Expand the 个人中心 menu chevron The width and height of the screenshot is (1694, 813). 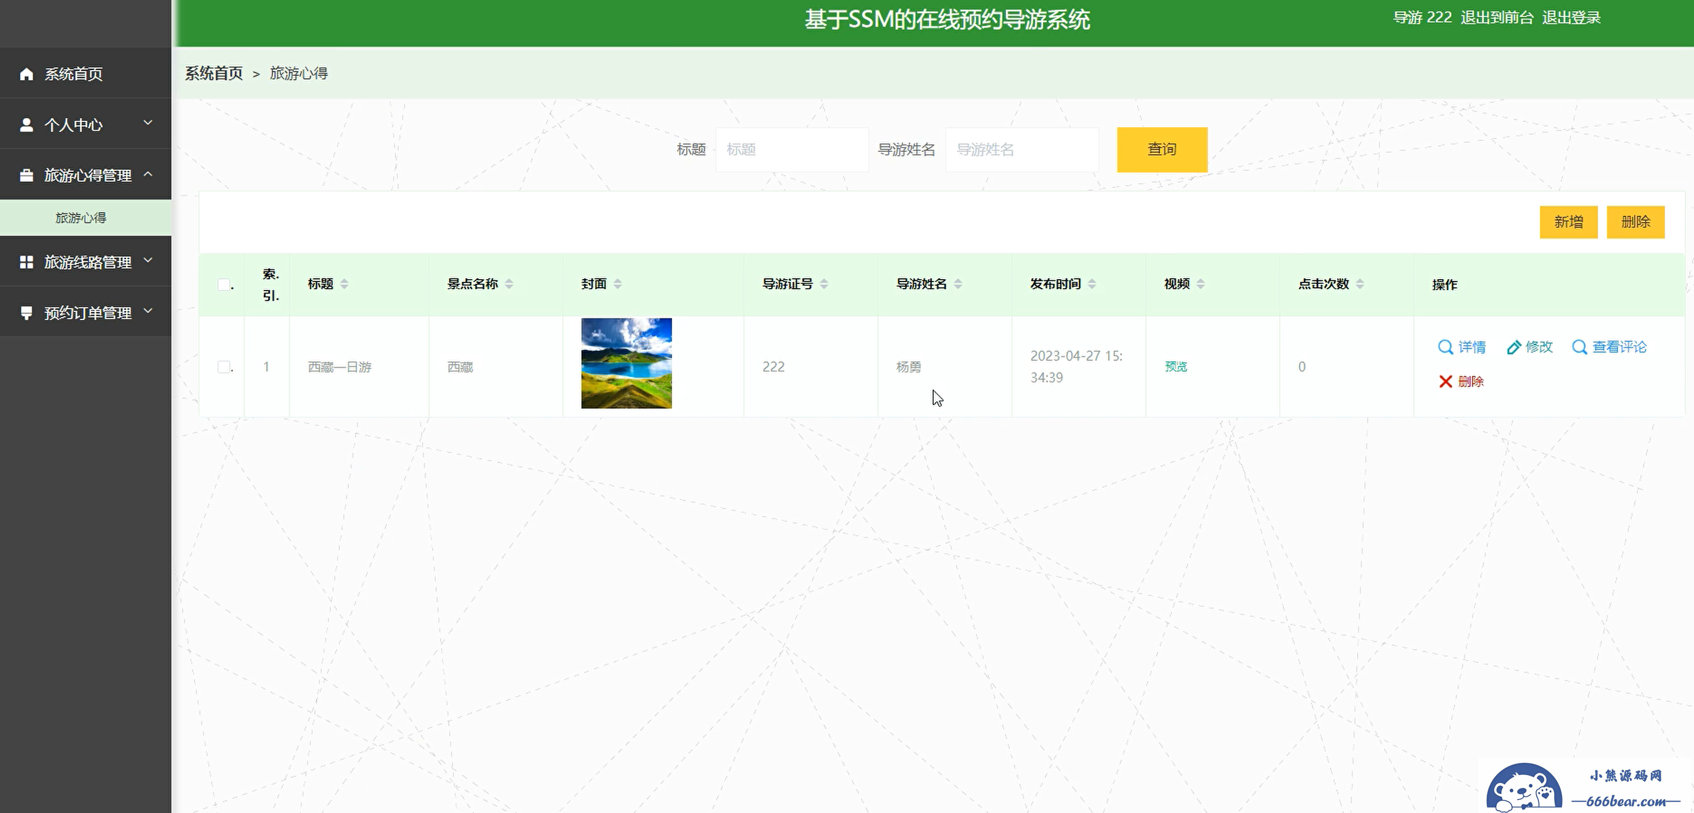[148, 123]
